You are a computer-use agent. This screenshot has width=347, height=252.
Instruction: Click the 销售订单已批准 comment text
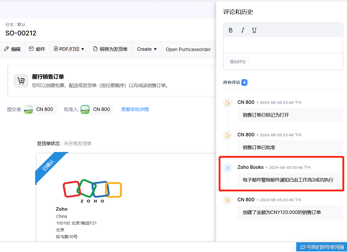click(259, 148)
